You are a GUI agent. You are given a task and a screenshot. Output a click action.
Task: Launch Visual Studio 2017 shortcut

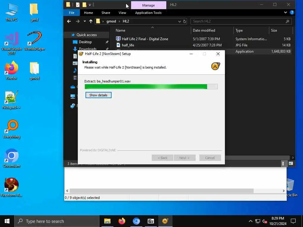point(12,43)
